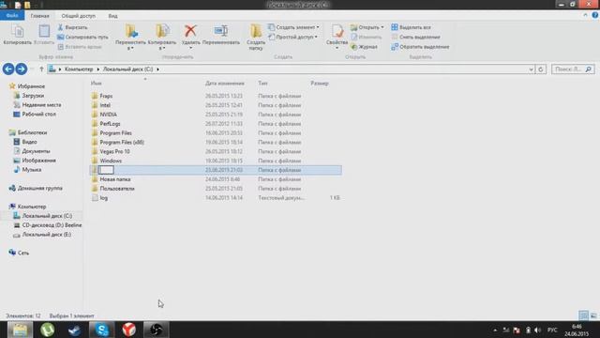Open the help question-mark icon

[595, 15]
